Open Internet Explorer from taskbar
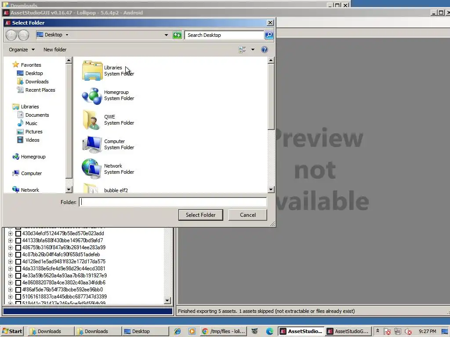The image size is (450, 337). click(x=178, y=331)
